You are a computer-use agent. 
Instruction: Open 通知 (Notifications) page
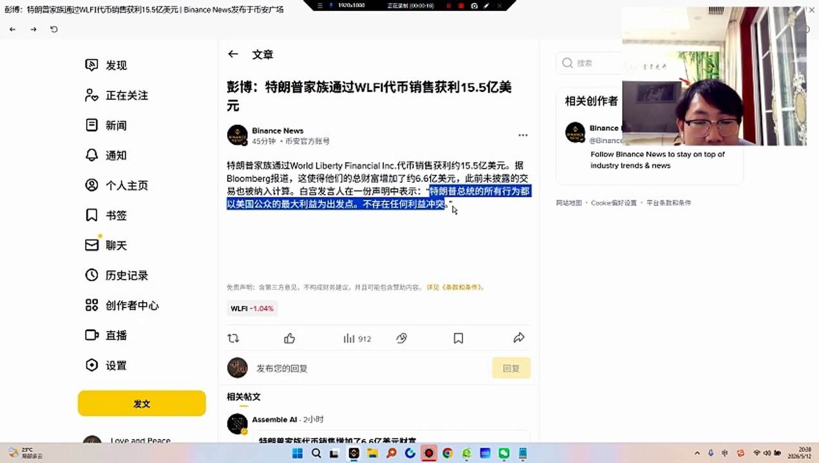pyautogui.click(x=106, y=155)
